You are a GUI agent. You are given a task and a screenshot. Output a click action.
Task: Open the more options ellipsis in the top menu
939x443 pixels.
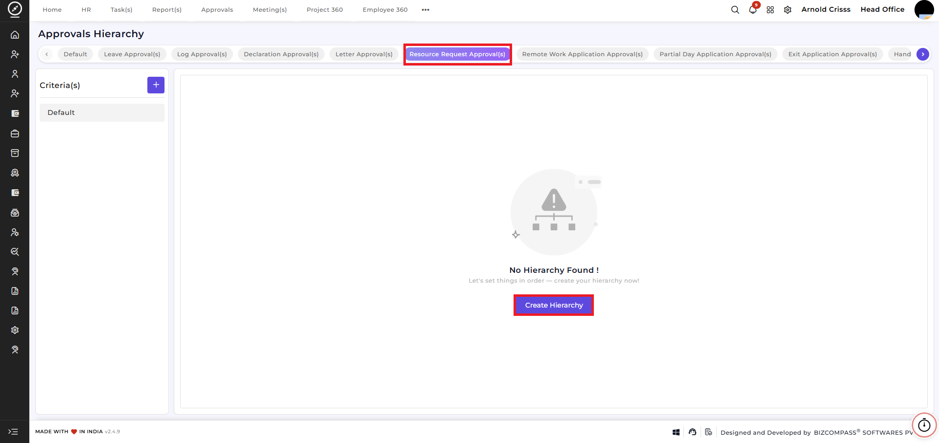(x=425, y=10)
